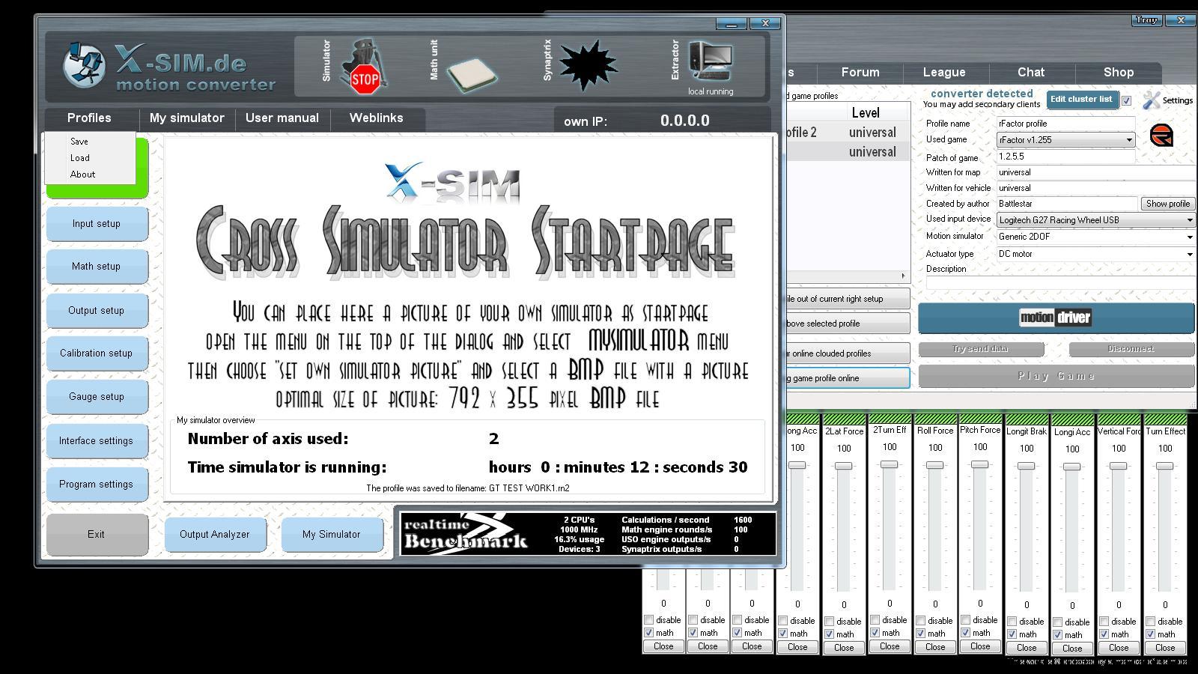
Task: Open the Profiles menu
Action: (89, 118)
